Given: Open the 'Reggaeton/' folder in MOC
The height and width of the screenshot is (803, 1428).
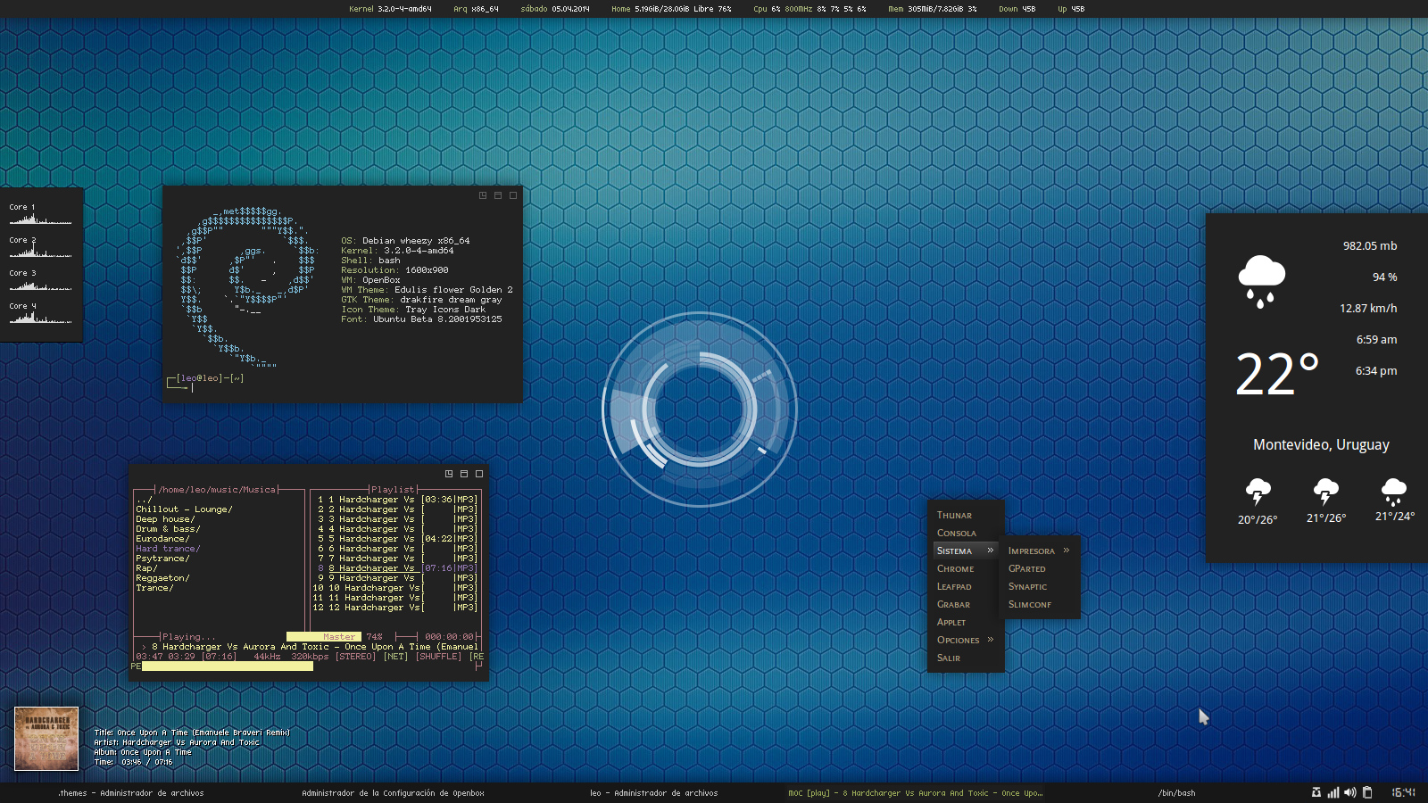Looking at the screenshot, I should [162, 578].
